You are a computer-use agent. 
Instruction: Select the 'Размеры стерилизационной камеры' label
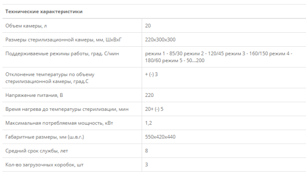tap(64, 40)
